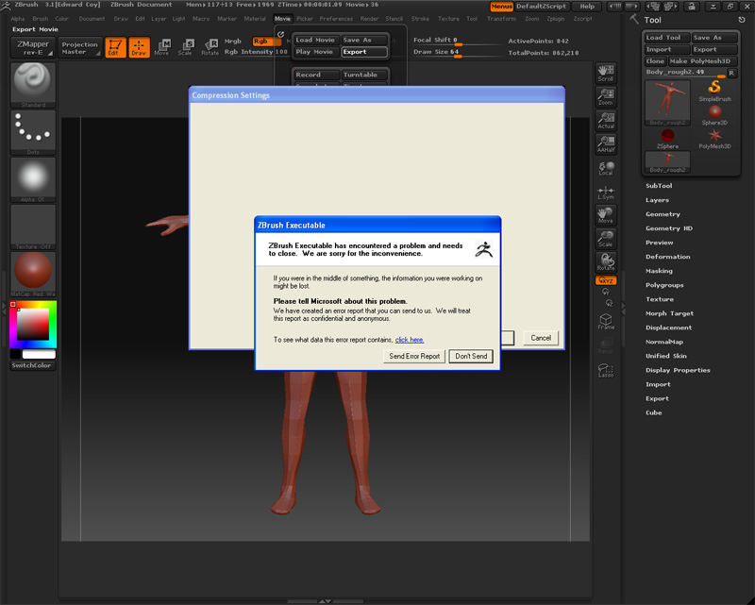Open the Material menu
The image size is (755, 605).
[254, 19]
